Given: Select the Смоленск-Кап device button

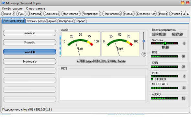Looking at the screenshot, I should [x=146, y=14].
